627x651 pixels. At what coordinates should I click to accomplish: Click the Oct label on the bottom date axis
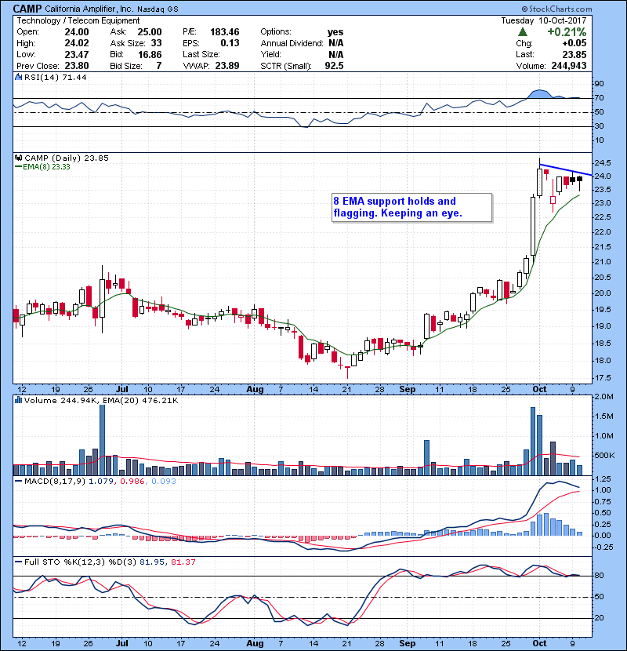(x=538, y=641)
